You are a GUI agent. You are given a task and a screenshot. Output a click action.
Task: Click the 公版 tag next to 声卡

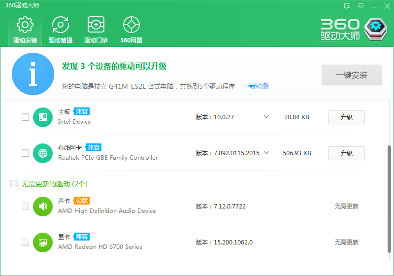click(x=82, y=201)
